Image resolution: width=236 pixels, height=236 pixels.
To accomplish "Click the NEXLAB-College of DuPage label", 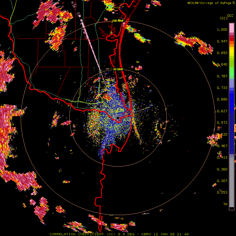I will tap(209, 3).
